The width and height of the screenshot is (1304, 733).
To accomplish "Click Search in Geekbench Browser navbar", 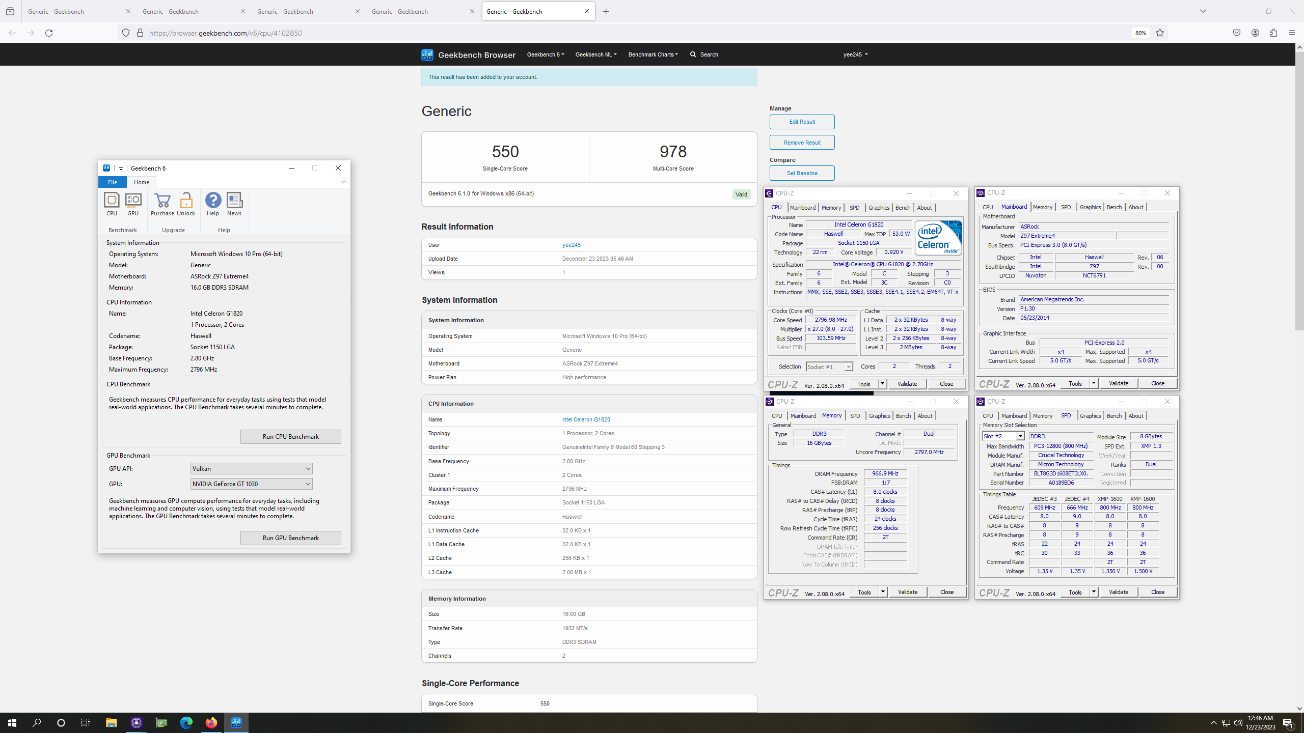I will 704,54.
